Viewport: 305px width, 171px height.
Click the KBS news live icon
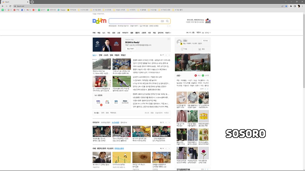click(x=98, y=102)
